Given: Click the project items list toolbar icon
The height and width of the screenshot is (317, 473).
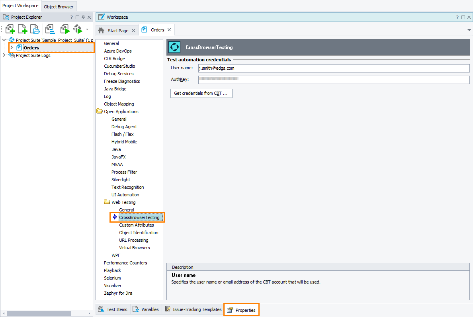Looking at the screenshot, I should tap(50, 29).
